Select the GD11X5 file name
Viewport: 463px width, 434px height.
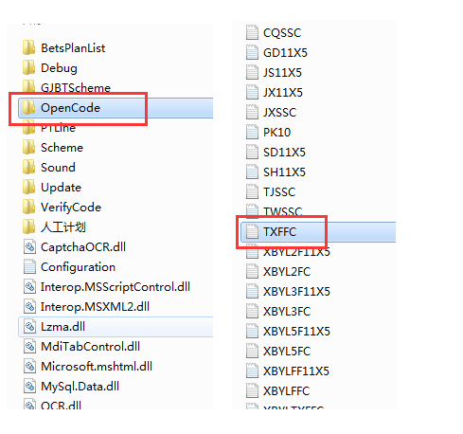click(x=285, y=53)
